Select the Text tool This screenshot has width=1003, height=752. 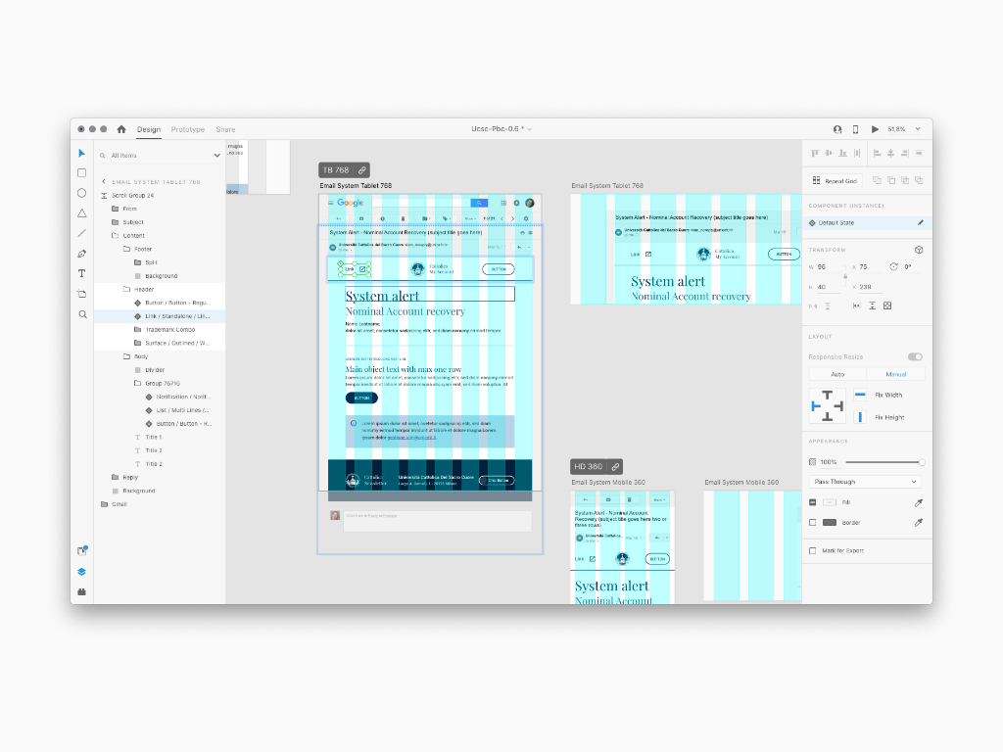tap(82, 274)
